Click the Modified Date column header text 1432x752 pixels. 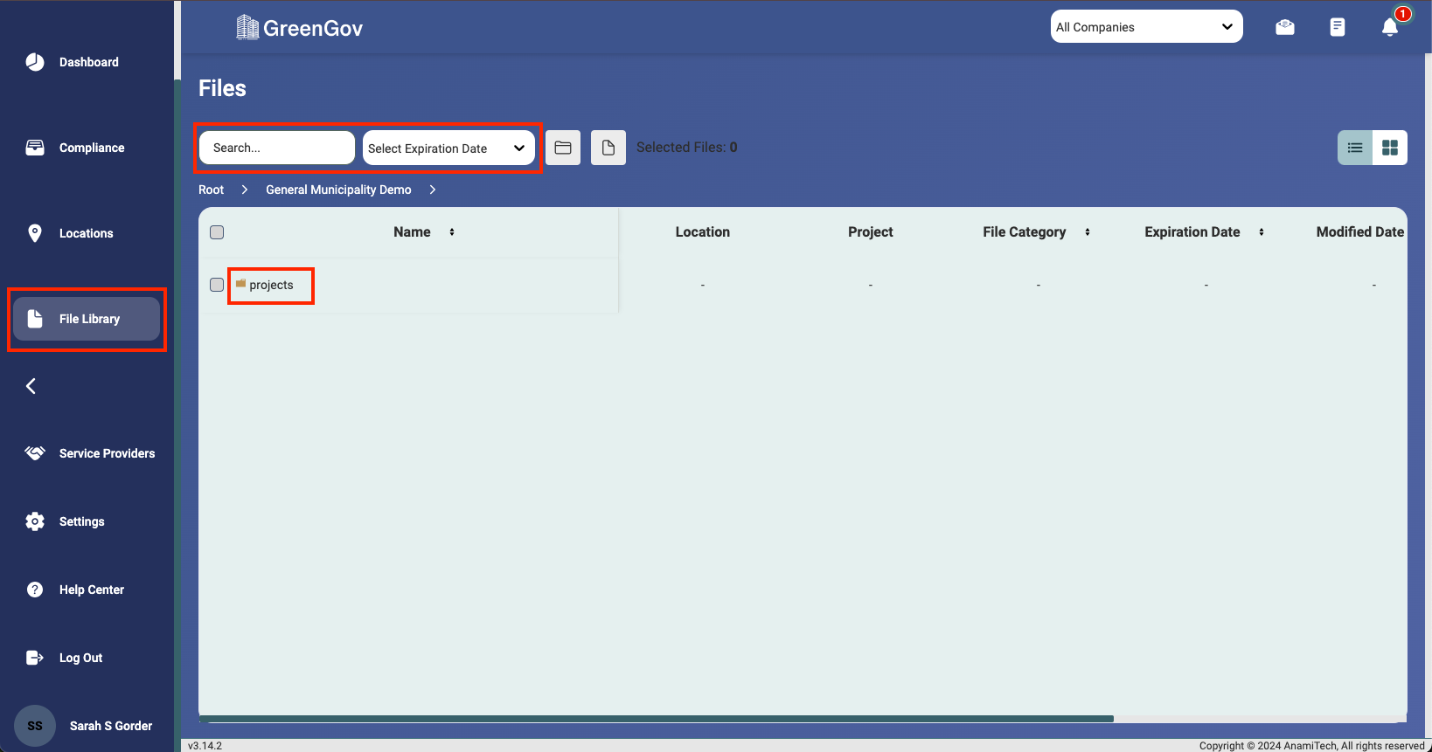[1360, 232]
